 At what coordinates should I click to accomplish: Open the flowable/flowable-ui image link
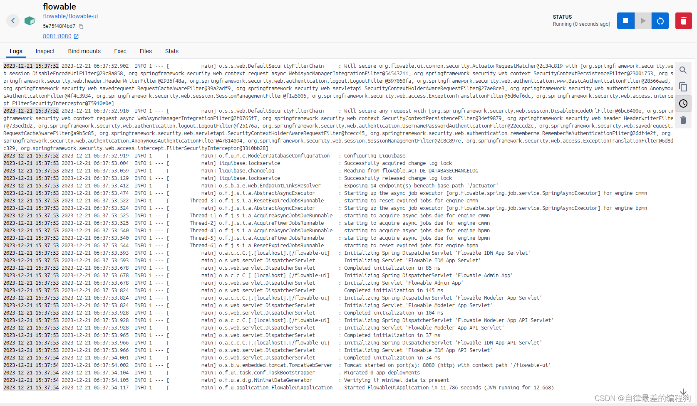click(70, 16)
